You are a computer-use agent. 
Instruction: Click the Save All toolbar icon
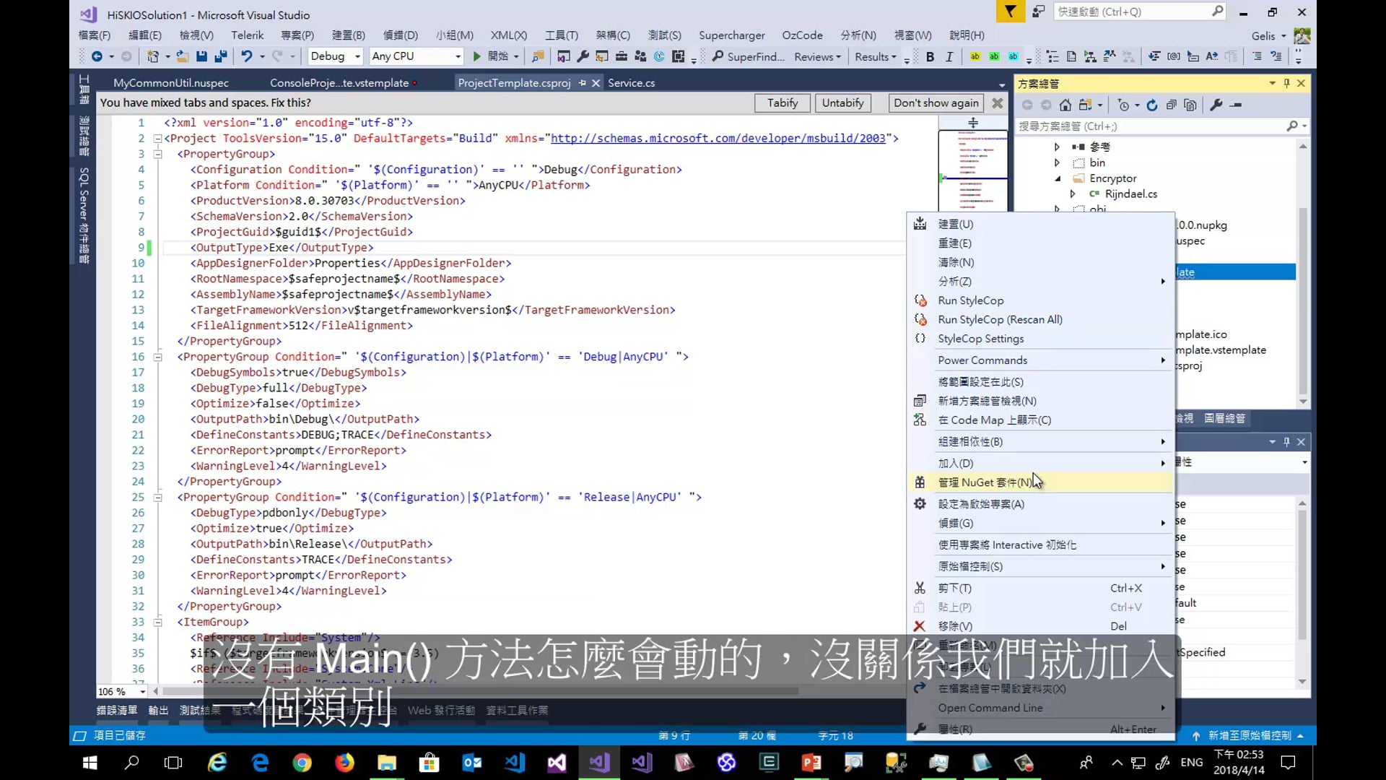[x=222, y=56]
